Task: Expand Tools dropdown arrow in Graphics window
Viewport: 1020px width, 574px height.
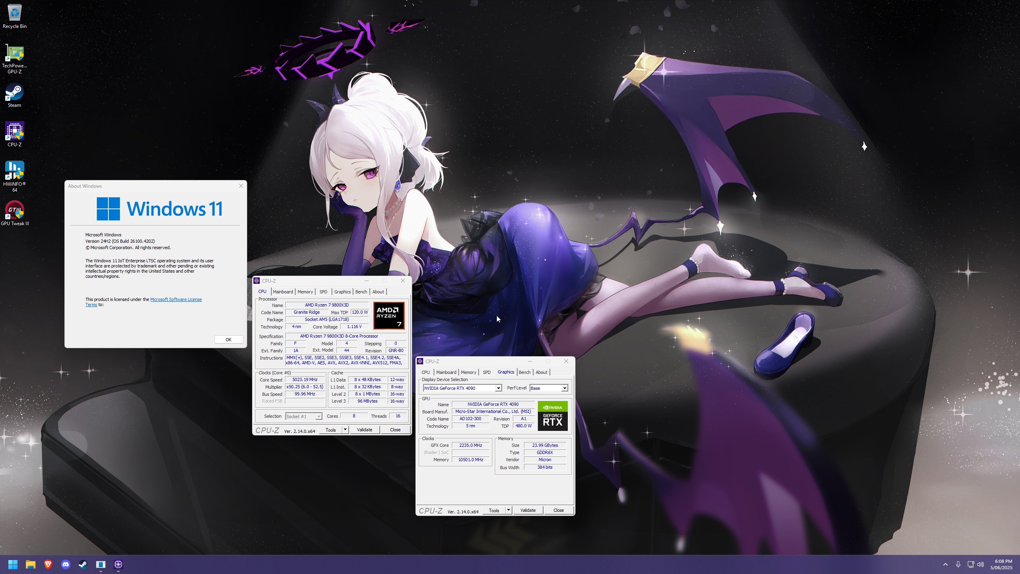Action: (508, 510)
